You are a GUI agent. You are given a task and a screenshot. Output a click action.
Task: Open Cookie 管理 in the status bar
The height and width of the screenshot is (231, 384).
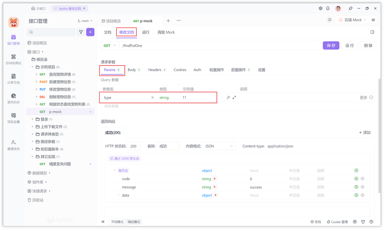coord(337,221)
